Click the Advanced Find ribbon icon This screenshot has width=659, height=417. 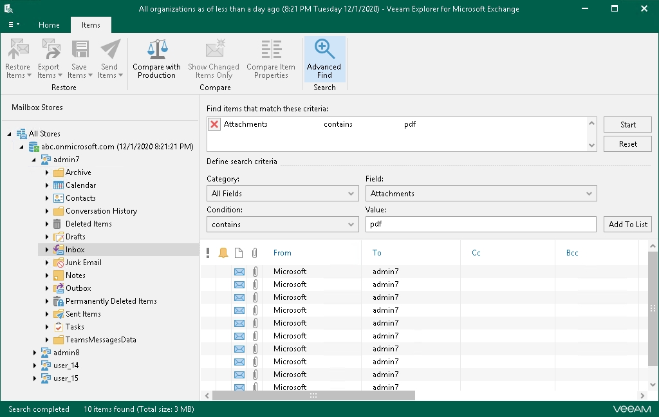(x=324, y=59)
